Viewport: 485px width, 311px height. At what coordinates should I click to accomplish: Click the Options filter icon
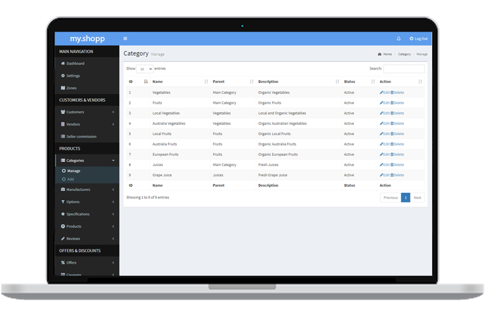click(63, 202)
